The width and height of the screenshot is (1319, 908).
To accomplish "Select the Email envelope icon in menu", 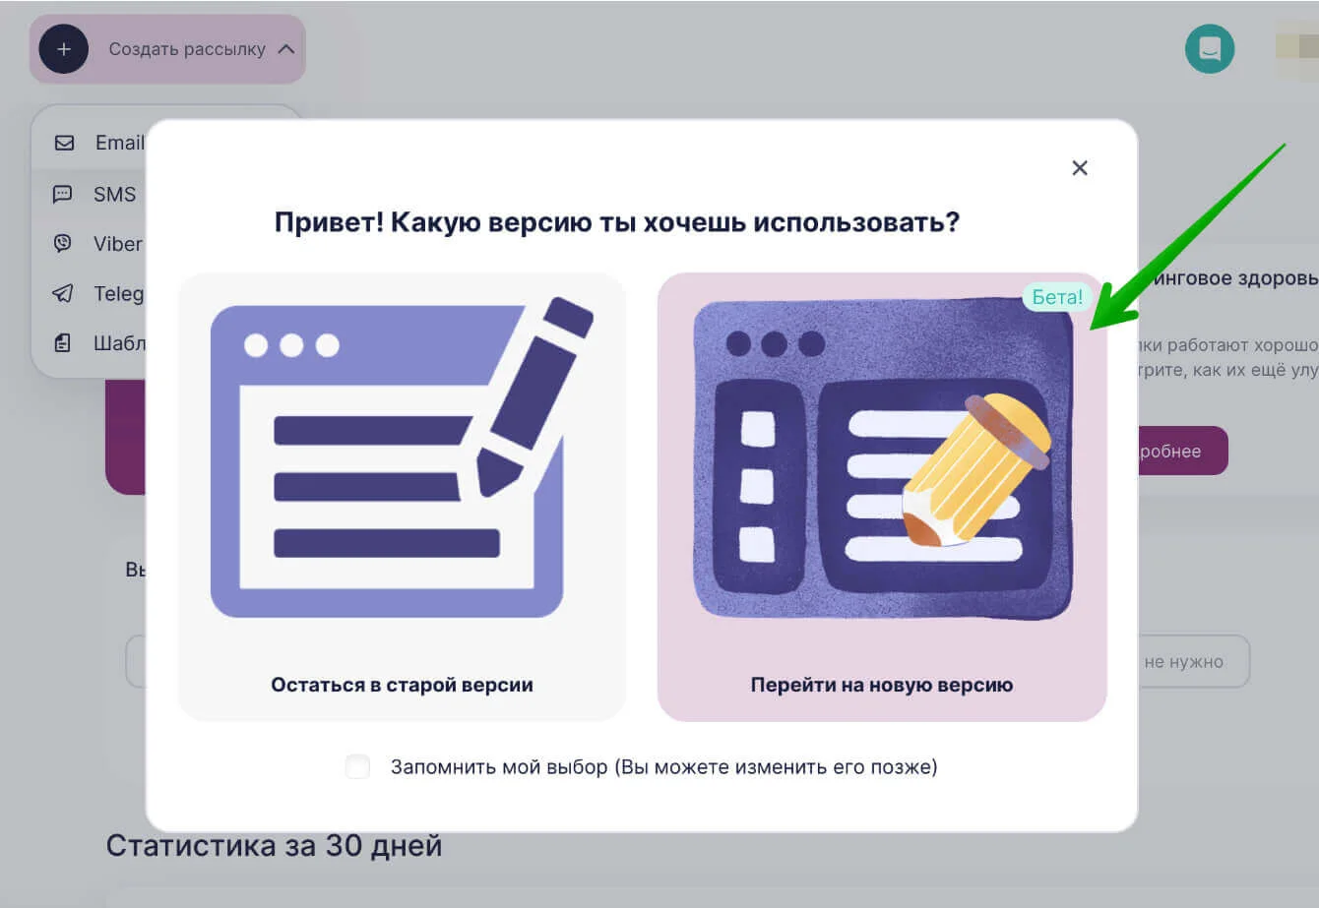I will [x=64, y=143].
